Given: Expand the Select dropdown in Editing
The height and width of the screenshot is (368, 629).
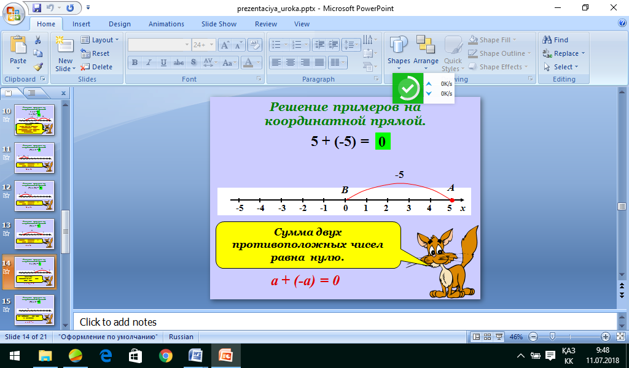Looking at the screenshot, I should (x=561, y=67).
